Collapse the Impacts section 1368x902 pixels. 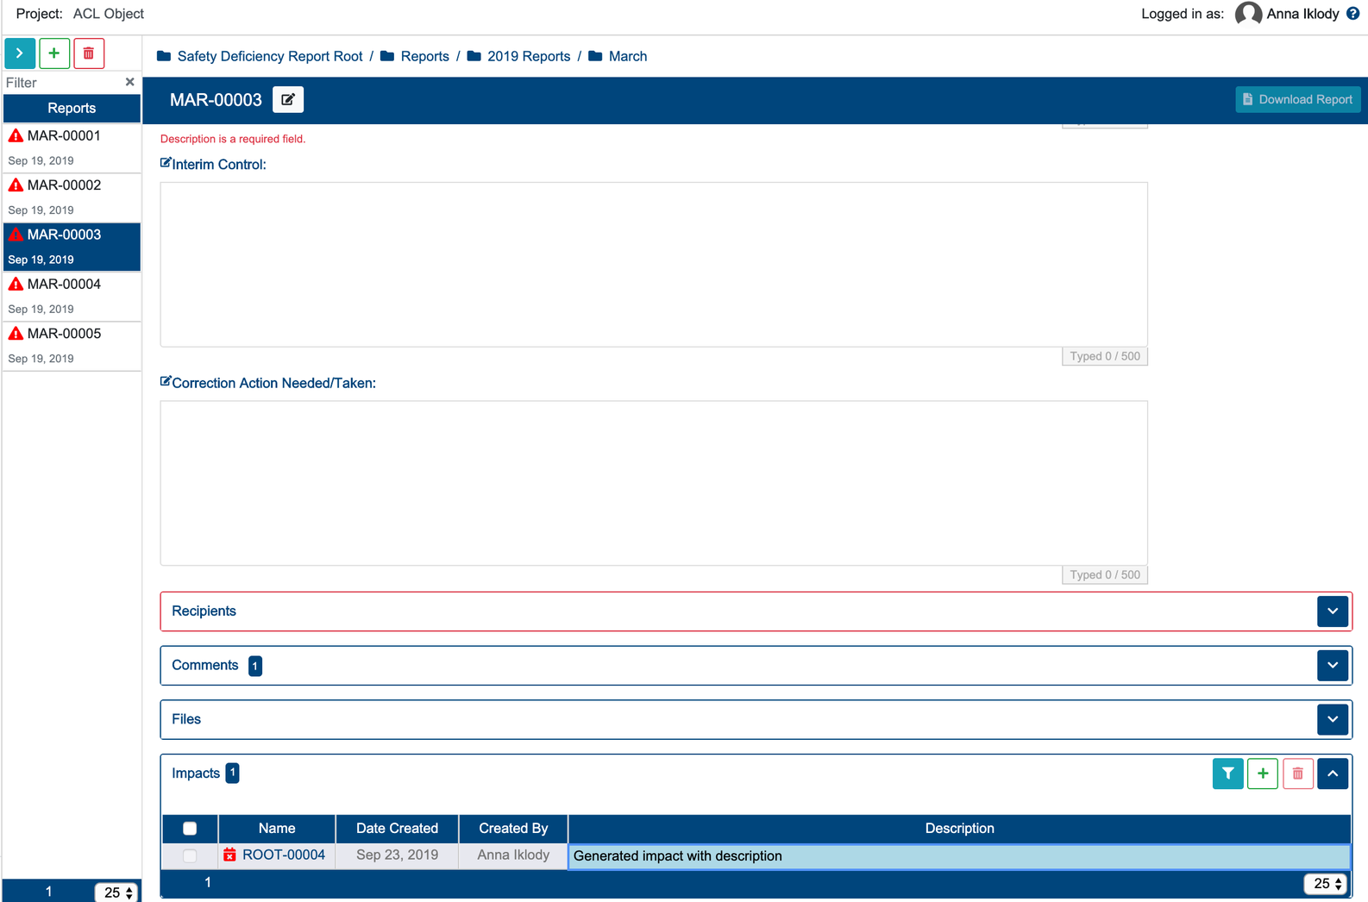(x=1333, y=774)
